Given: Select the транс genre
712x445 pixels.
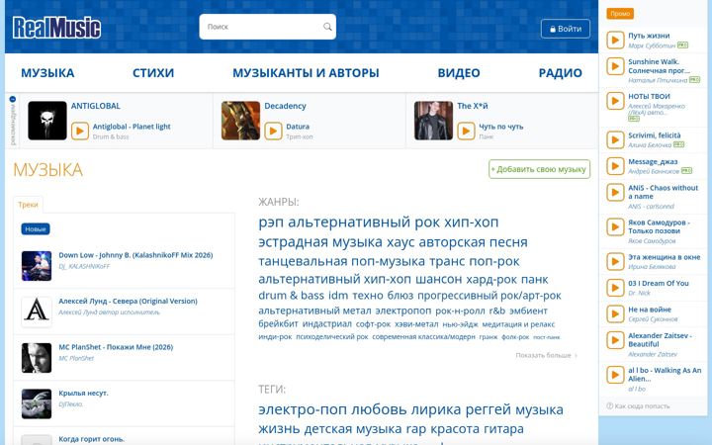Looking at the screenshot, I should pyautogui.click(x=447, y=261).
